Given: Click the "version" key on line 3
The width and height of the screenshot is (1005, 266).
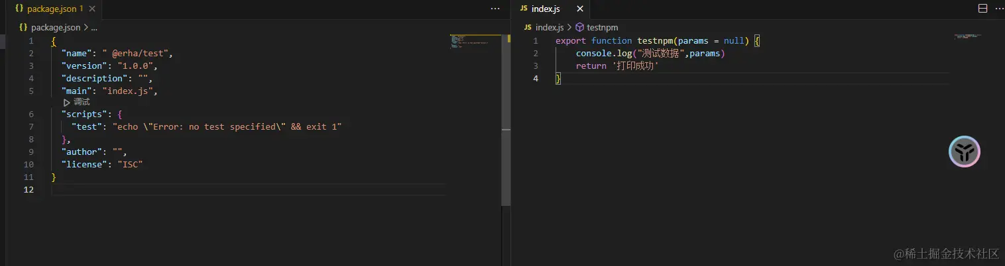Looking at the screenshot, I should 84,66.
